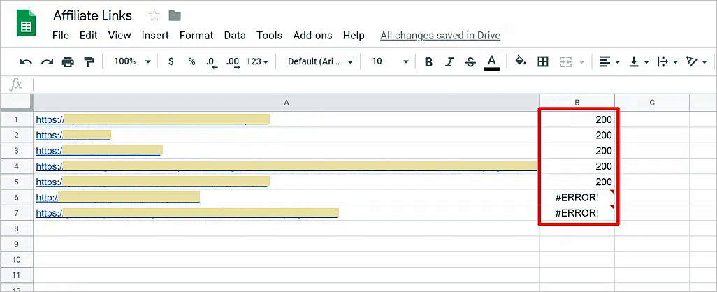The image size is (717, 292).
Task: Click All changes saved in Drive link
Action: 440,35
